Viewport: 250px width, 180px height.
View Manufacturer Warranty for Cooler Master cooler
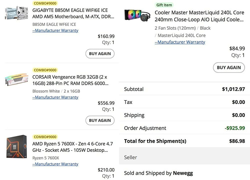click(180, 42)
